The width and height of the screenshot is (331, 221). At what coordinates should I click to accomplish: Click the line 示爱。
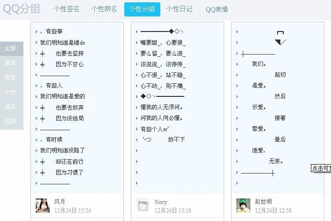(x=259, y=107)
